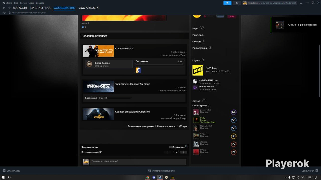Toggle the Подписаться checkbox
Viewport: 321px width, 180px height.
click(x=171, y=147)
